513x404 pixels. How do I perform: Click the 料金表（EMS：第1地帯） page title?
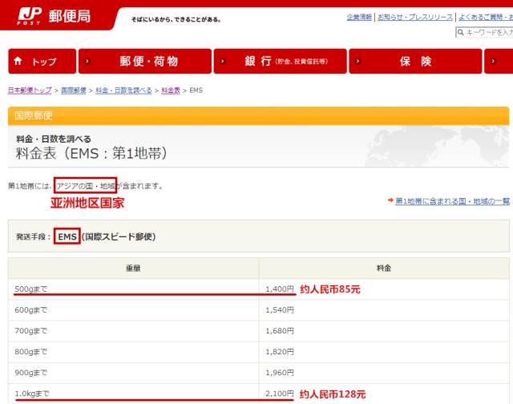click(x=91, y=153)
